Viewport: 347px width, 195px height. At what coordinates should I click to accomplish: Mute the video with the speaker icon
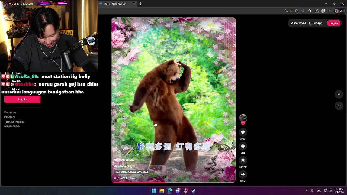(x=117, y=23)
